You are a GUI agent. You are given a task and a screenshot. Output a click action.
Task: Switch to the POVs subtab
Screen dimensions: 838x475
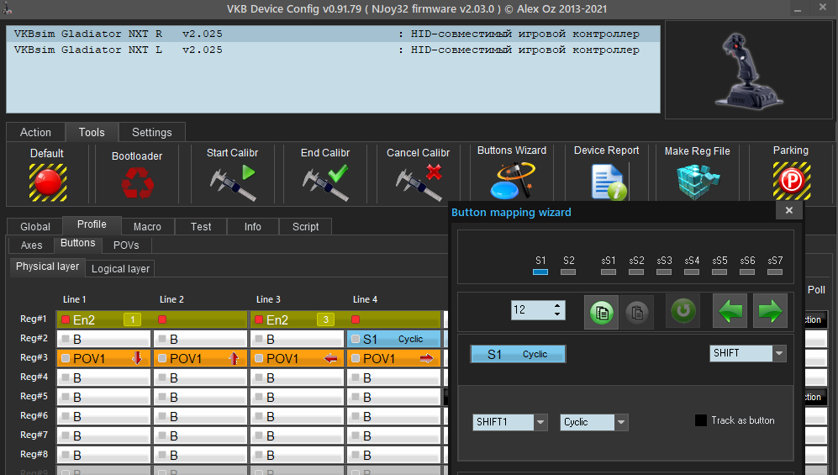pyautogui.click(x=126, y=245)
